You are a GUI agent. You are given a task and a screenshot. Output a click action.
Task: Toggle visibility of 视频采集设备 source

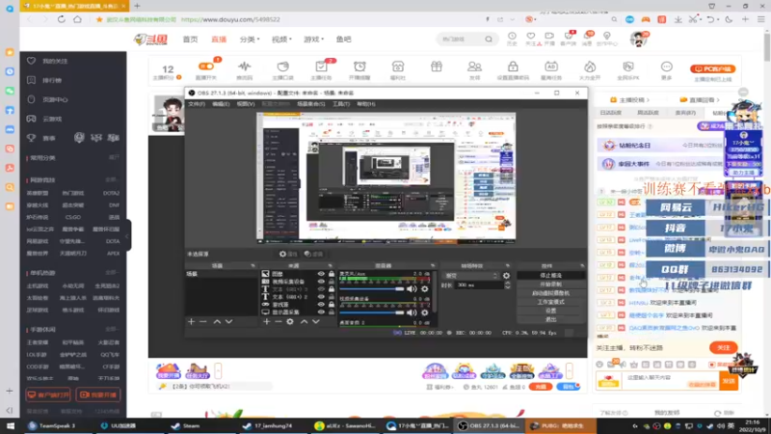pos(321,282)
